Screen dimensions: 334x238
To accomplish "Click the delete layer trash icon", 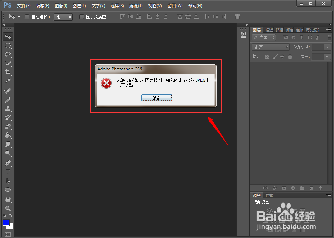I will 320,188.
